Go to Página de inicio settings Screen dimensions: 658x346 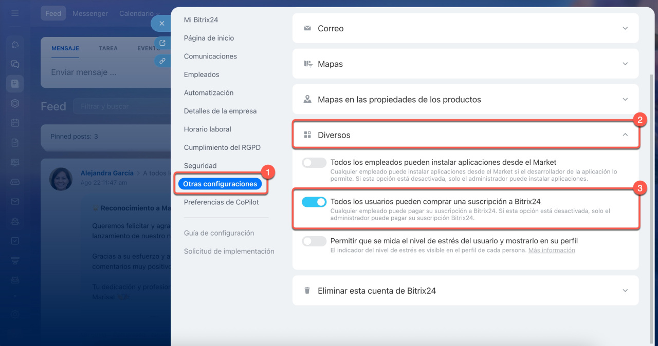pos(209,38)
